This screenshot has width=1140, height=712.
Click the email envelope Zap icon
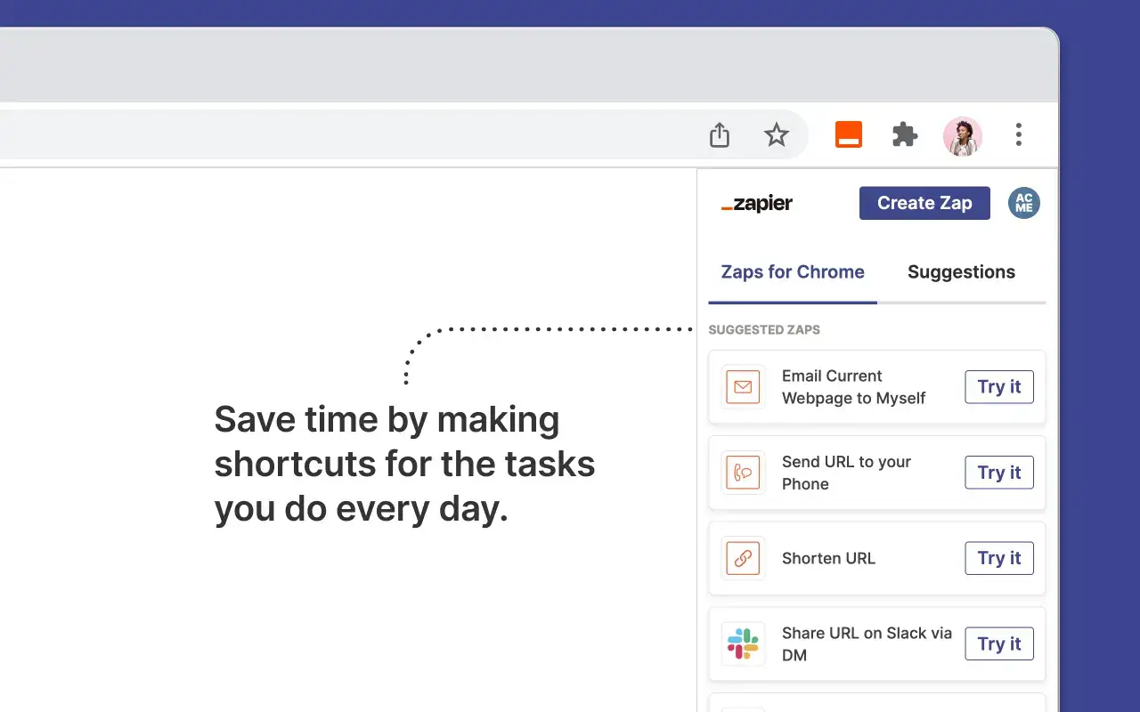click(x=743, y=387)
